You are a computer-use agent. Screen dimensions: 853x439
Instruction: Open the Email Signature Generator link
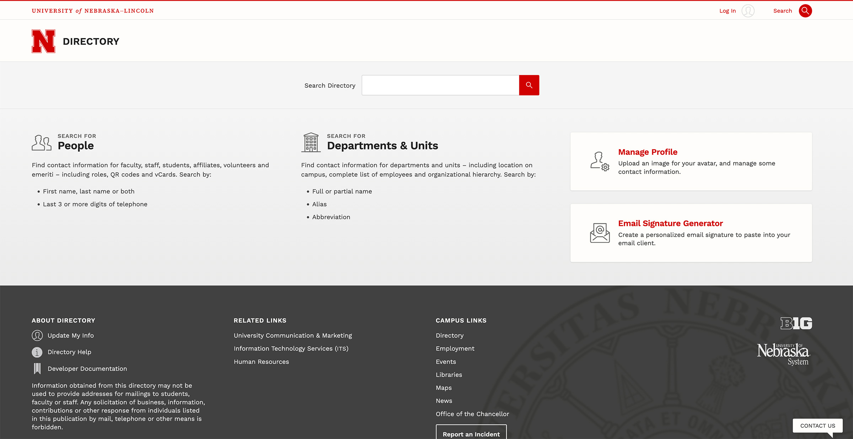(x=670, y=223)
